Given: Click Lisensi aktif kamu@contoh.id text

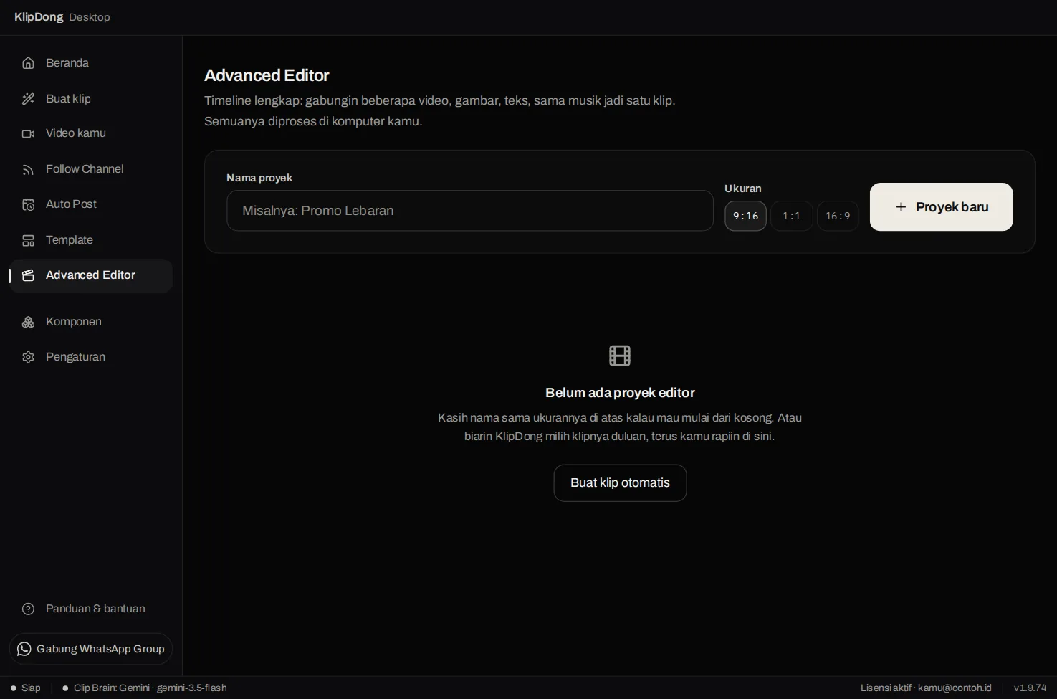Looking at the screenshot, I should [x=926, y=688].
